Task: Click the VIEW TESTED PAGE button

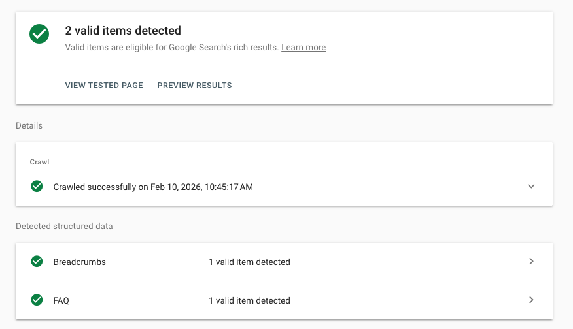Action: 104,86
